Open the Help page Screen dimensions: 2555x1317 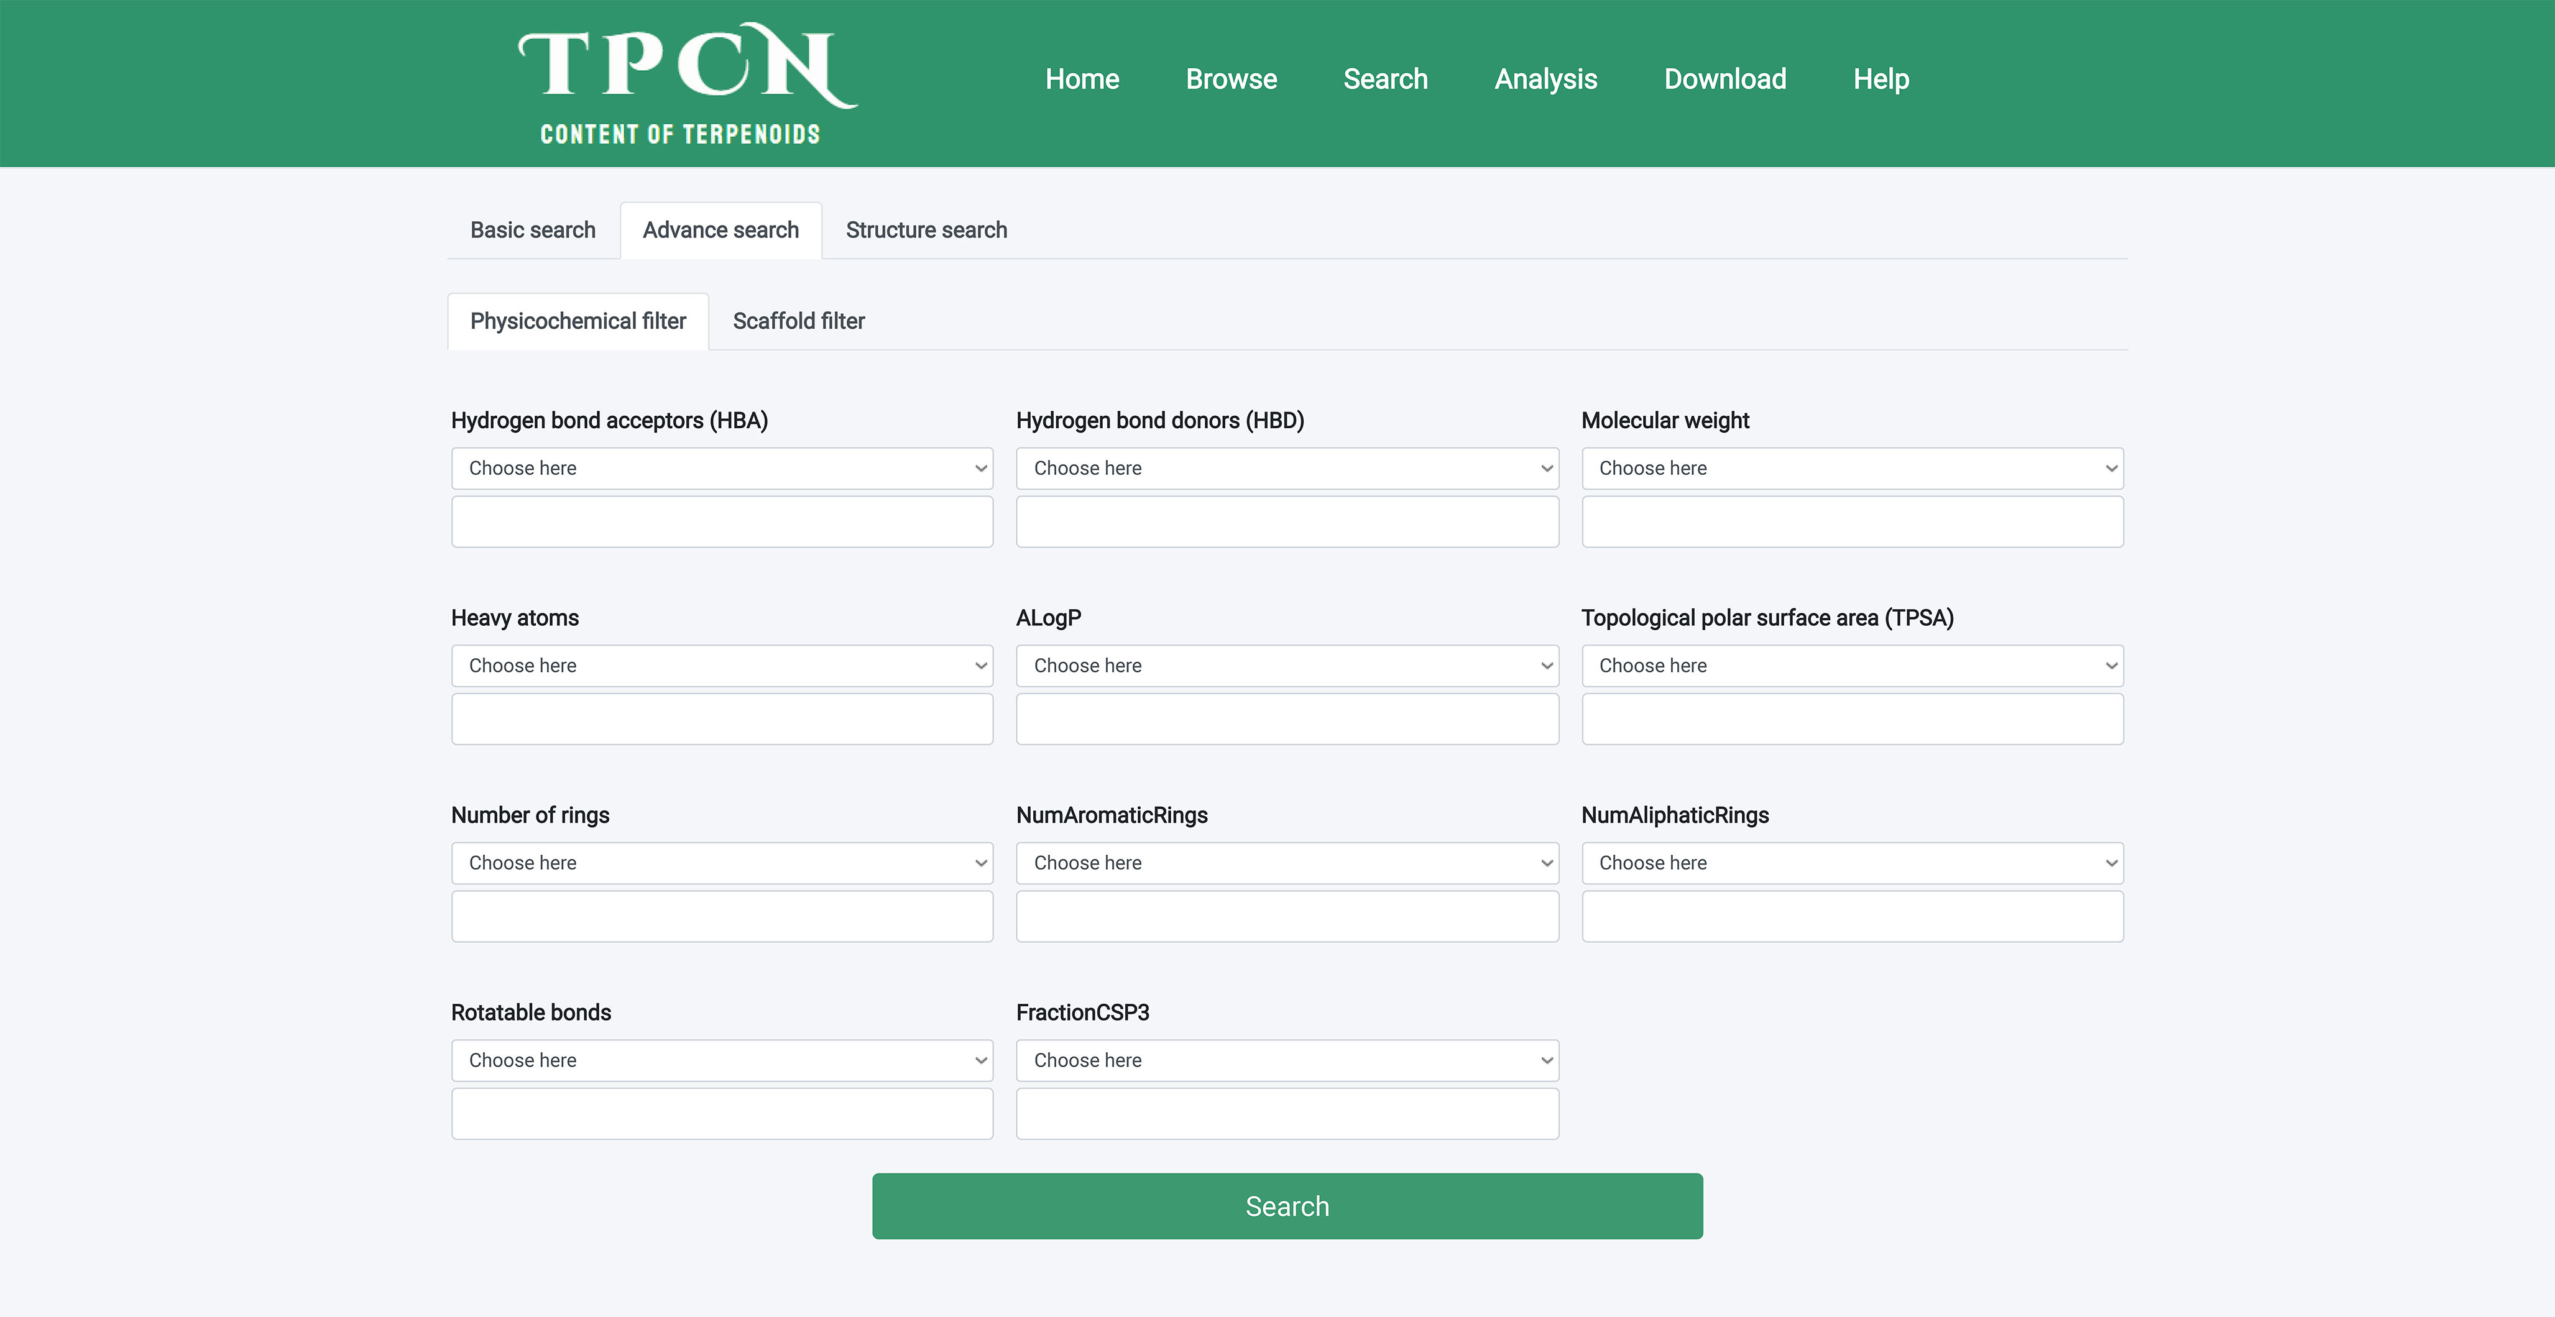coord(1881,80)
